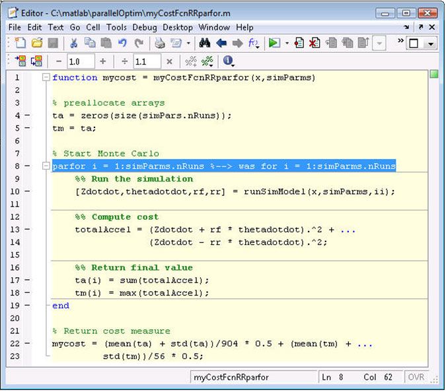The width and height of the screenshot is (446, 392).
Task: Toggle breakpoint at line 10 dash
Action: pos(27,191)
